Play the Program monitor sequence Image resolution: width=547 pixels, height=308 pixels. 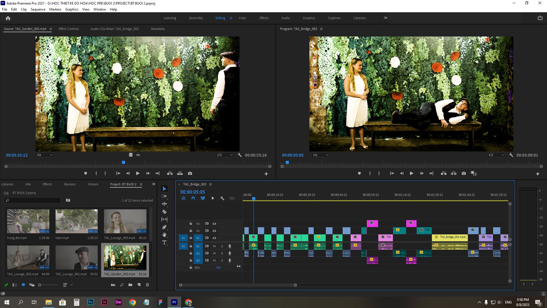coord(411,173)
